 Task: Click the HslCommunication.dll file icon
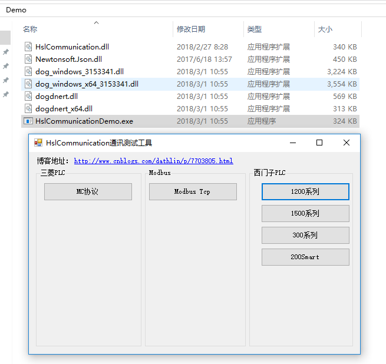tap(28, 47)
